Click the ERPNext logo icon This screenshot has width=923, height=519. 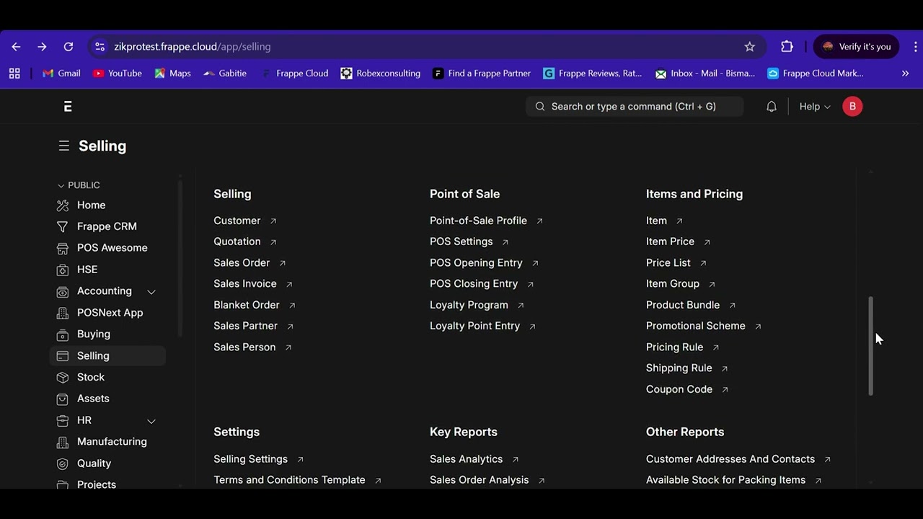tap(68, 107)
